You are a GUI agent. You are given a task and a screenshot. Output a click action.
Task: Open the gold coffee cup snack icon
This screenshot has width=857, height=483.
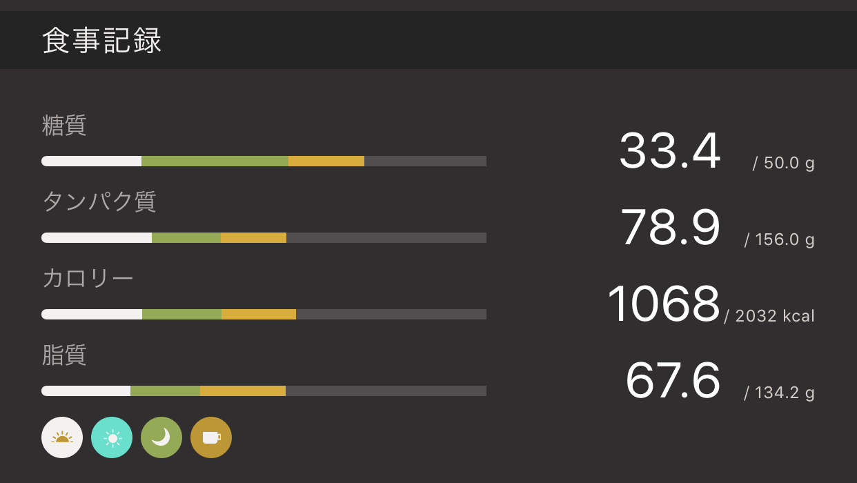(x=211, y=437)
